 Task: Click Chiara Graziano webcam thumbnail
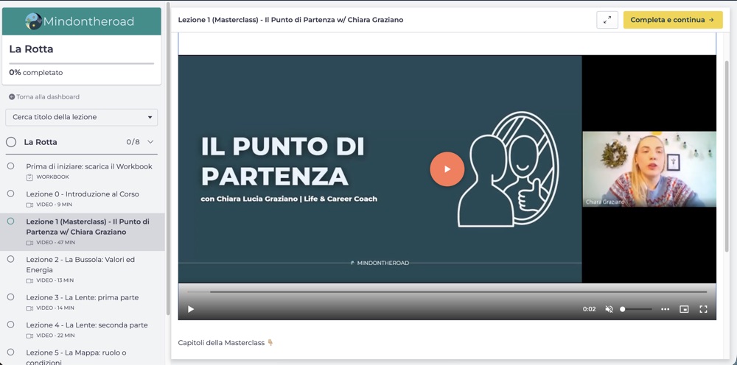[649, 169]
